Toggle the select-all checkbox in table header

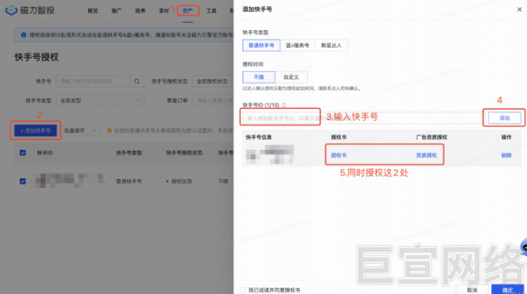coord(22,153)
